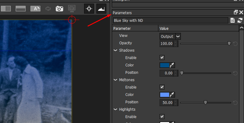
Task: Click the Parameter column header
Action: click(x=135, y=29)
